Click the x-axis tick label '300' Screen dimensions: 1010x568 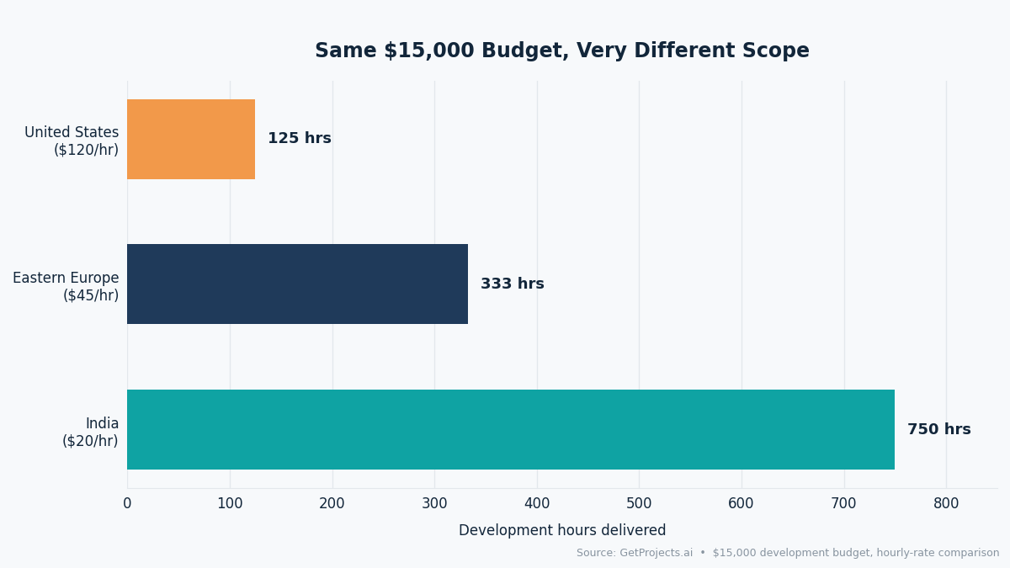click(434, 504)
